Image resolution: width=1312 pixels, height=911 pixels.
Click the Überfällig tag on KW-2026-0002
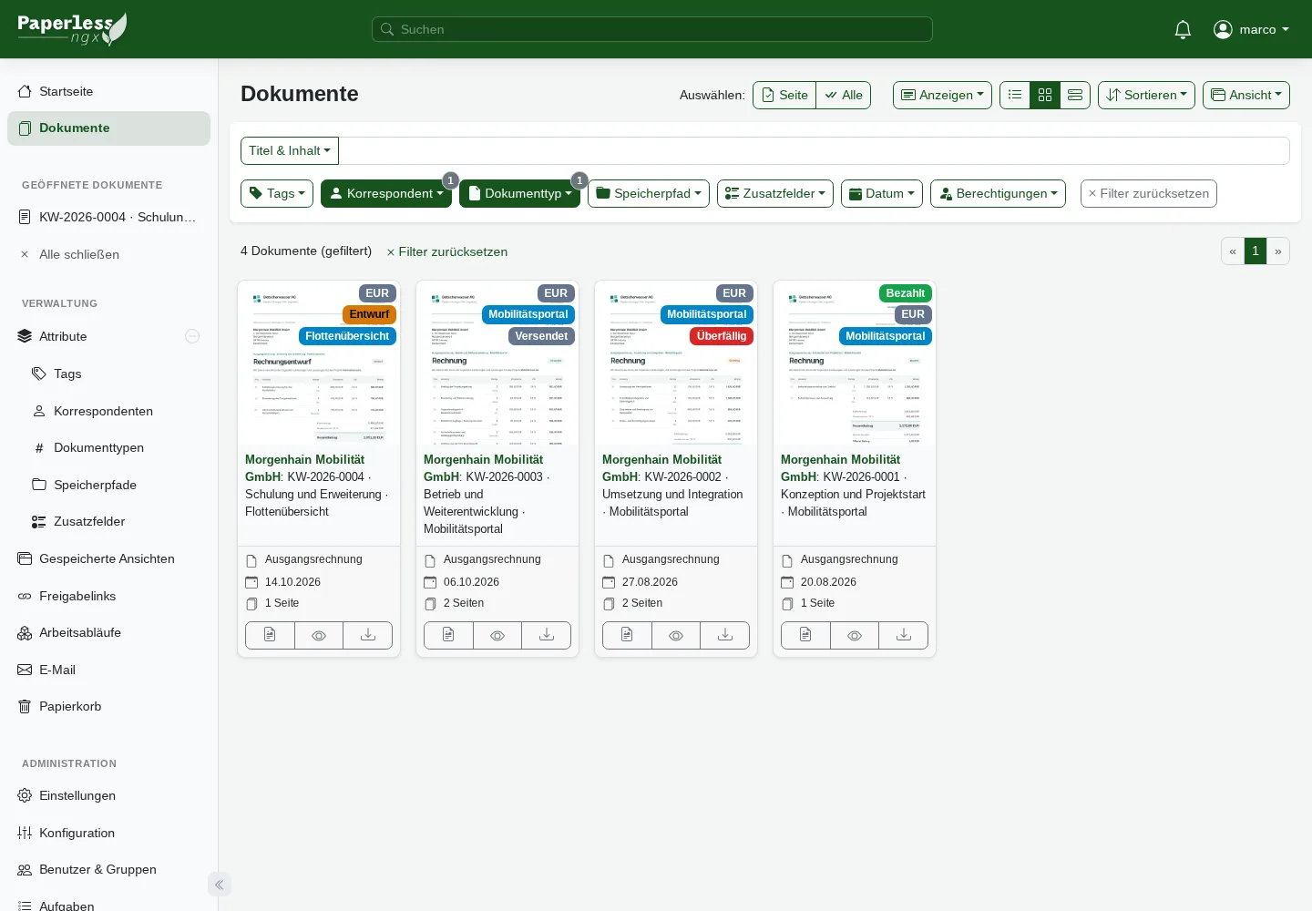[x=722, y=336]
